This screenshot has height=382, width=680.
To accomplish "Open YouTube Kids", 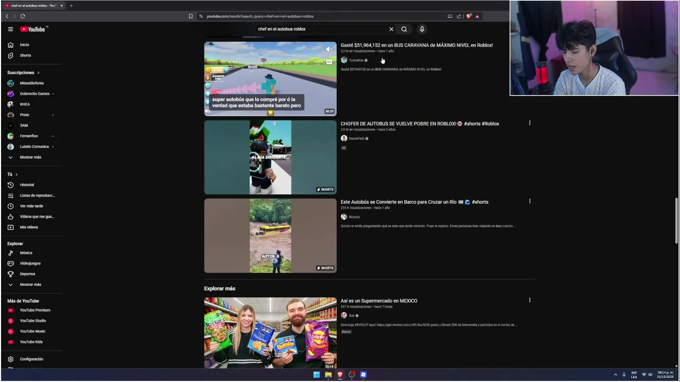I will pyautogui.click(x=31, y=342).
